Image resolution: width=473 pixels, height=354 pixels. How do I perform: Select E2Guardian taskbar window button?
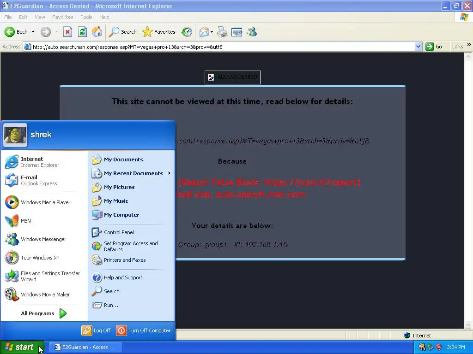click(85, 348)
